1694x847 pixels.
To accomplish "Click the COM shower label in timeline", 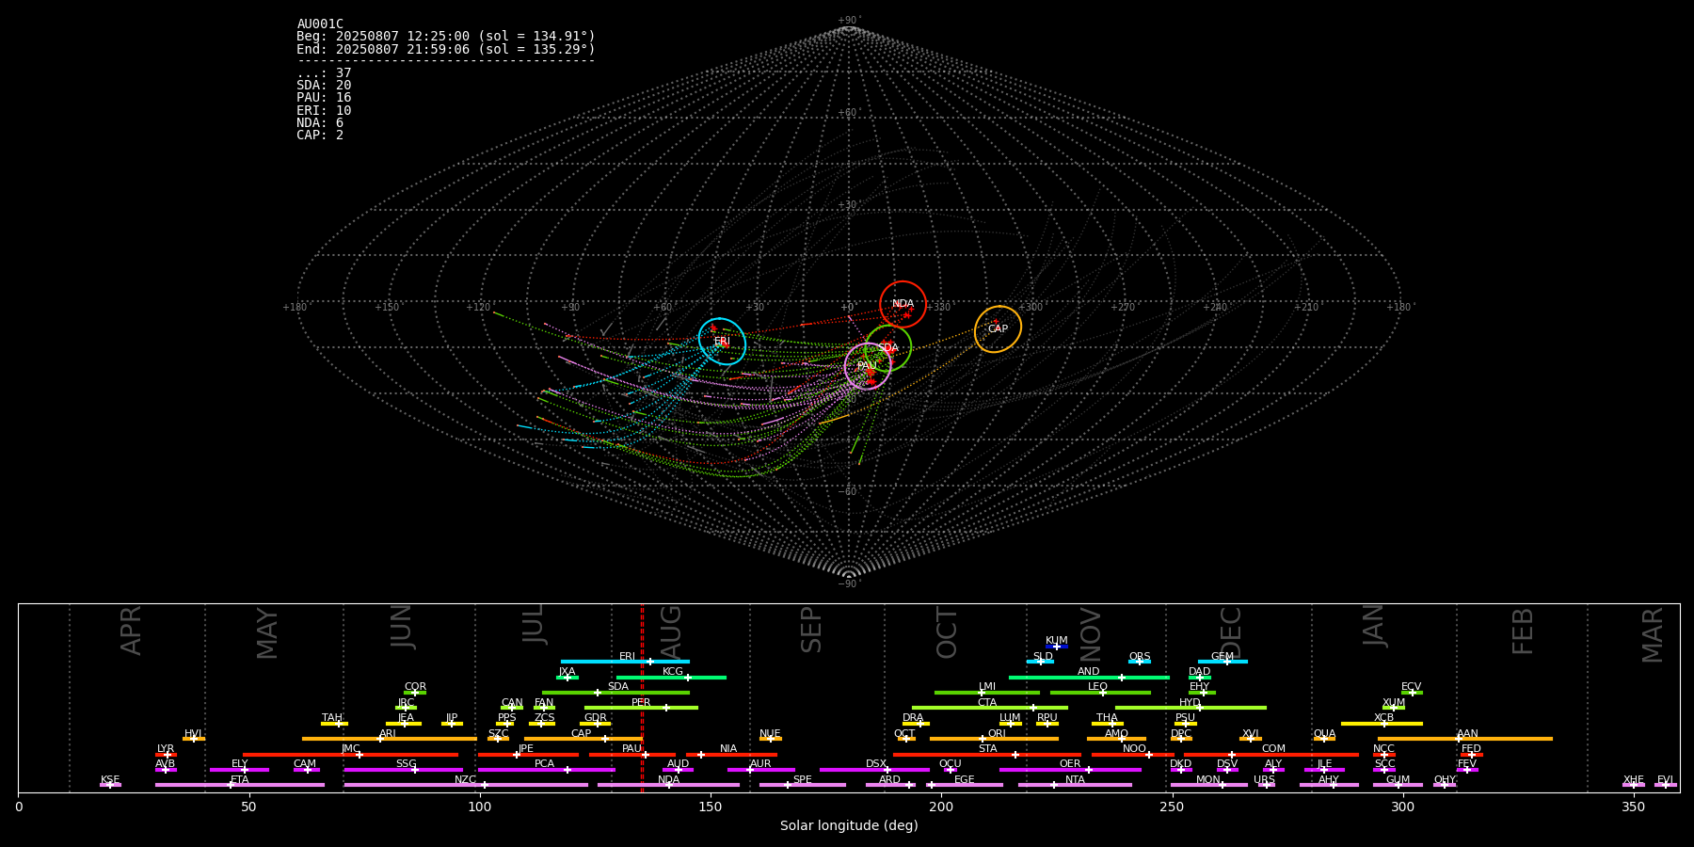I will pyautogui.click(x=1274, y=749).
